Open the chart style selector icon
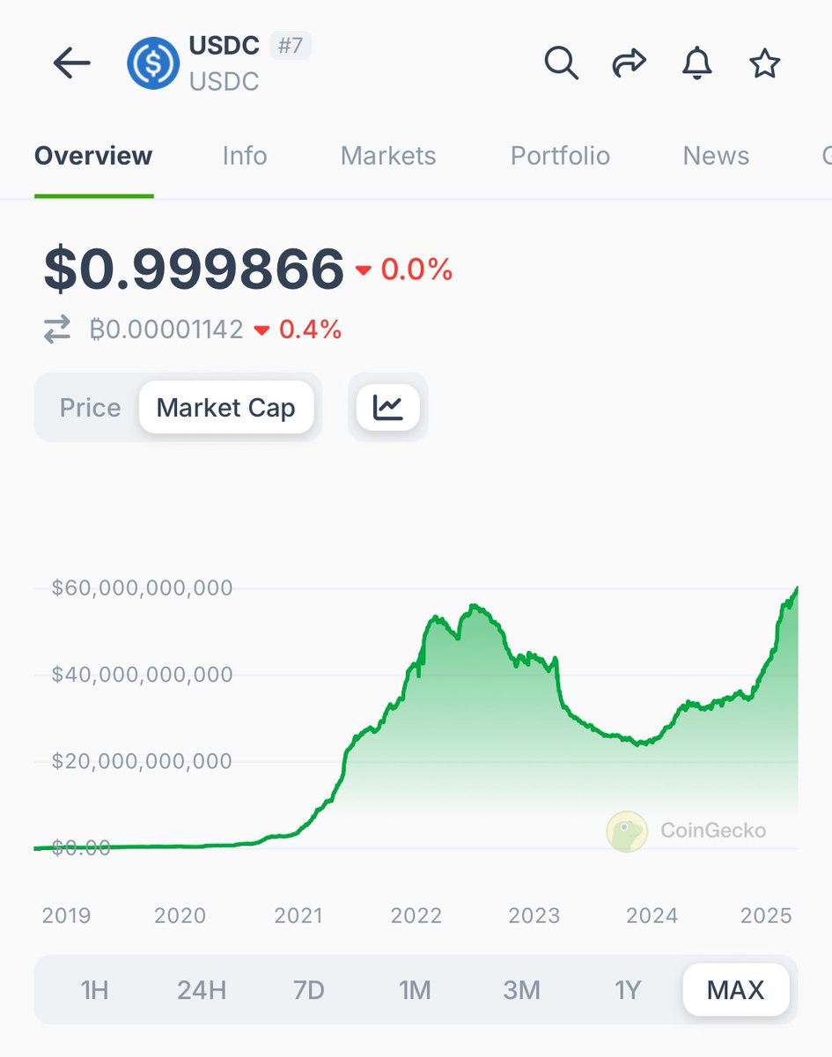 [x=387, y=406]
